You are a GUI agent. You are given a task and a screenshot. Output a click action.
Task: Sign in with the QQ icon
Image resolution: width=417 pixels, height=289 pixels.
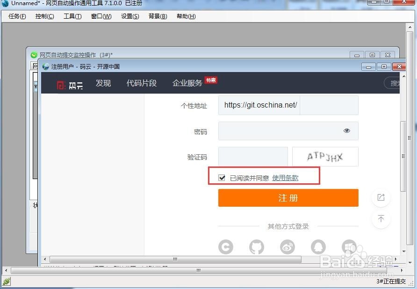pos(318,247)
